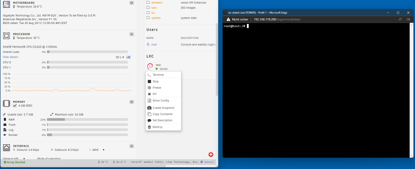Click the terminal address bar URL
Screen dimensions: 415x169
coord(277,19)
